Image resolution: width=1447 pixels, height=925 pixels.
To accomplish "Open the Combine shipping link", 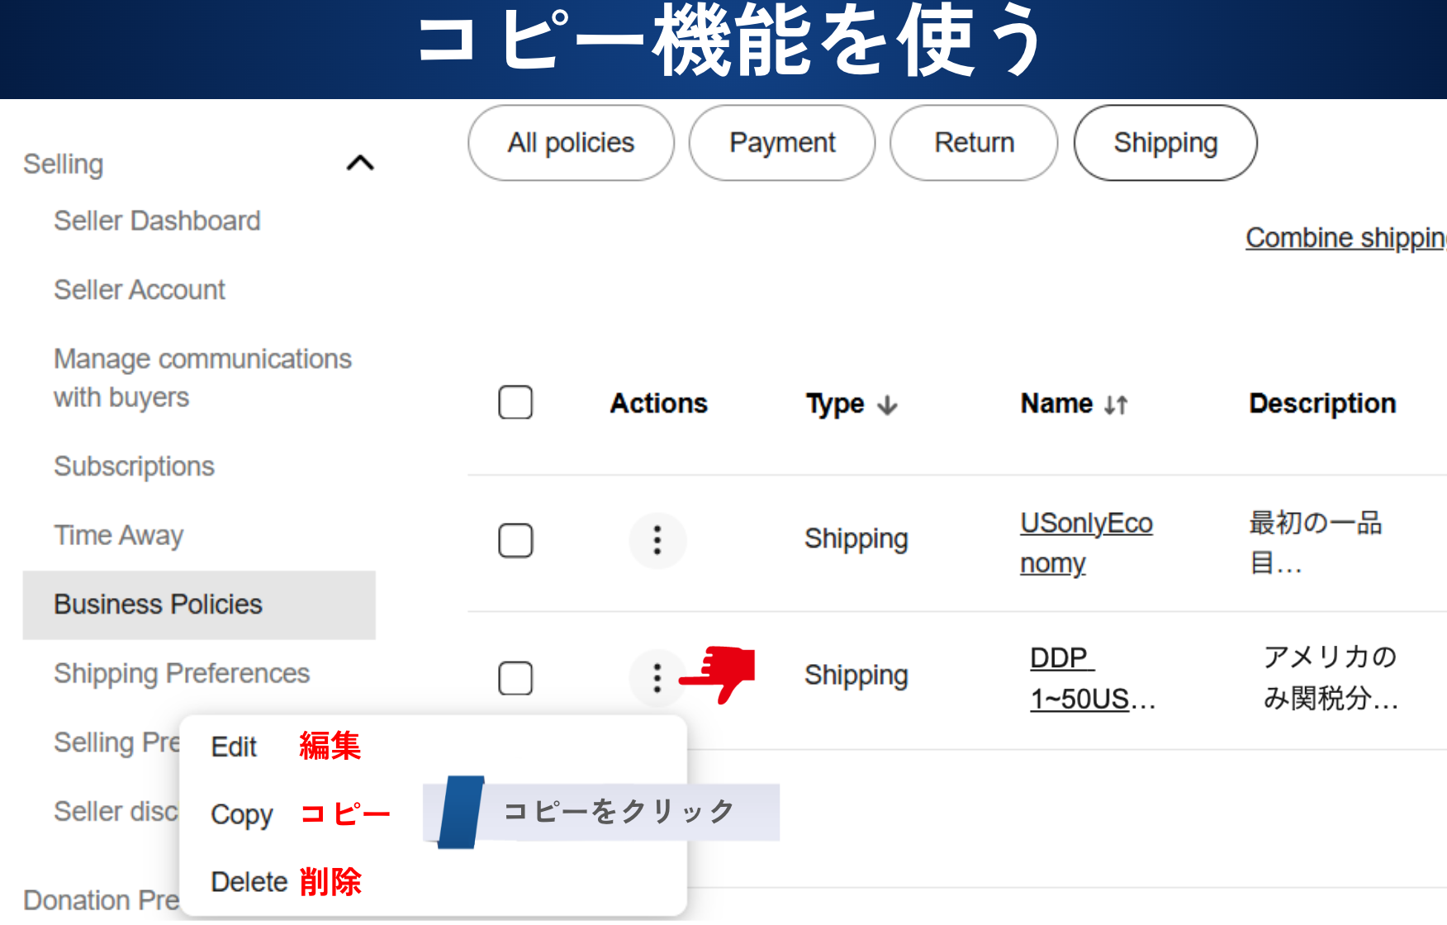I will pos(1345,238).
